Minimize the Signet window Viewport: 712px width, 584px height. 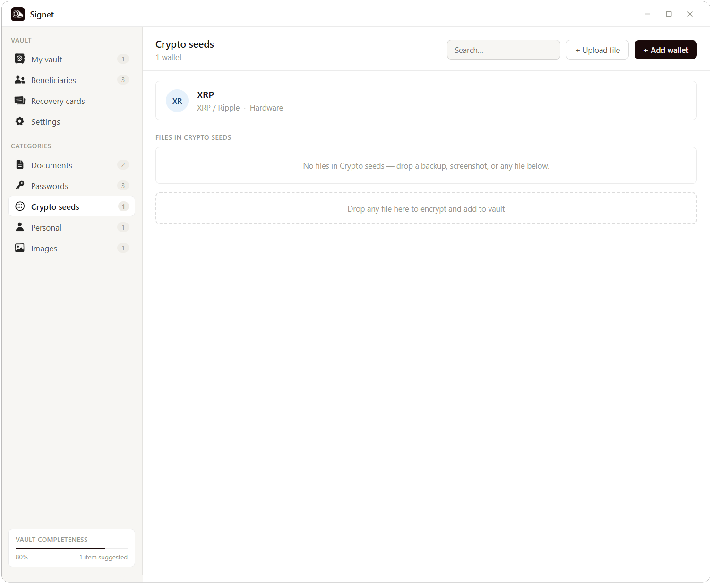[x=647, y=14]
